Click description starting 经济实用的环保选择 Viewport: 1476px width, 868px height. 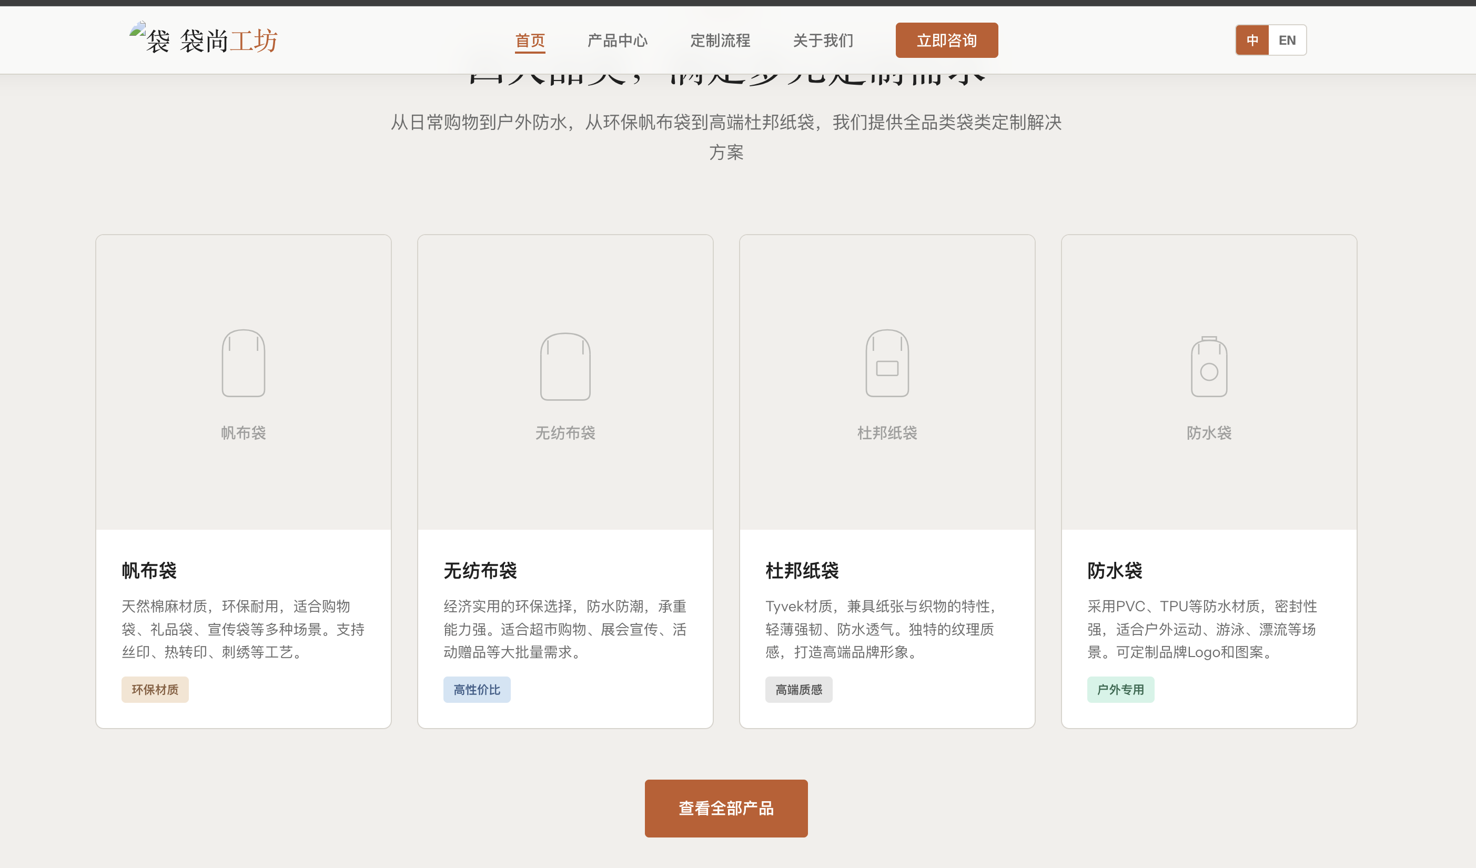point(565,629)
